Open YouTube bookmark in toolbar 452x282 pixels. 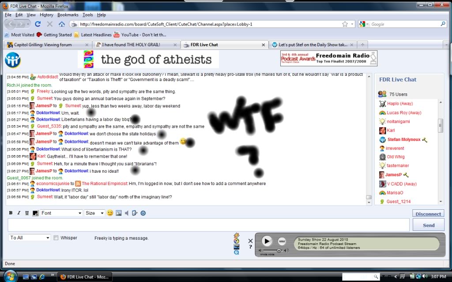tap(140, 35)
